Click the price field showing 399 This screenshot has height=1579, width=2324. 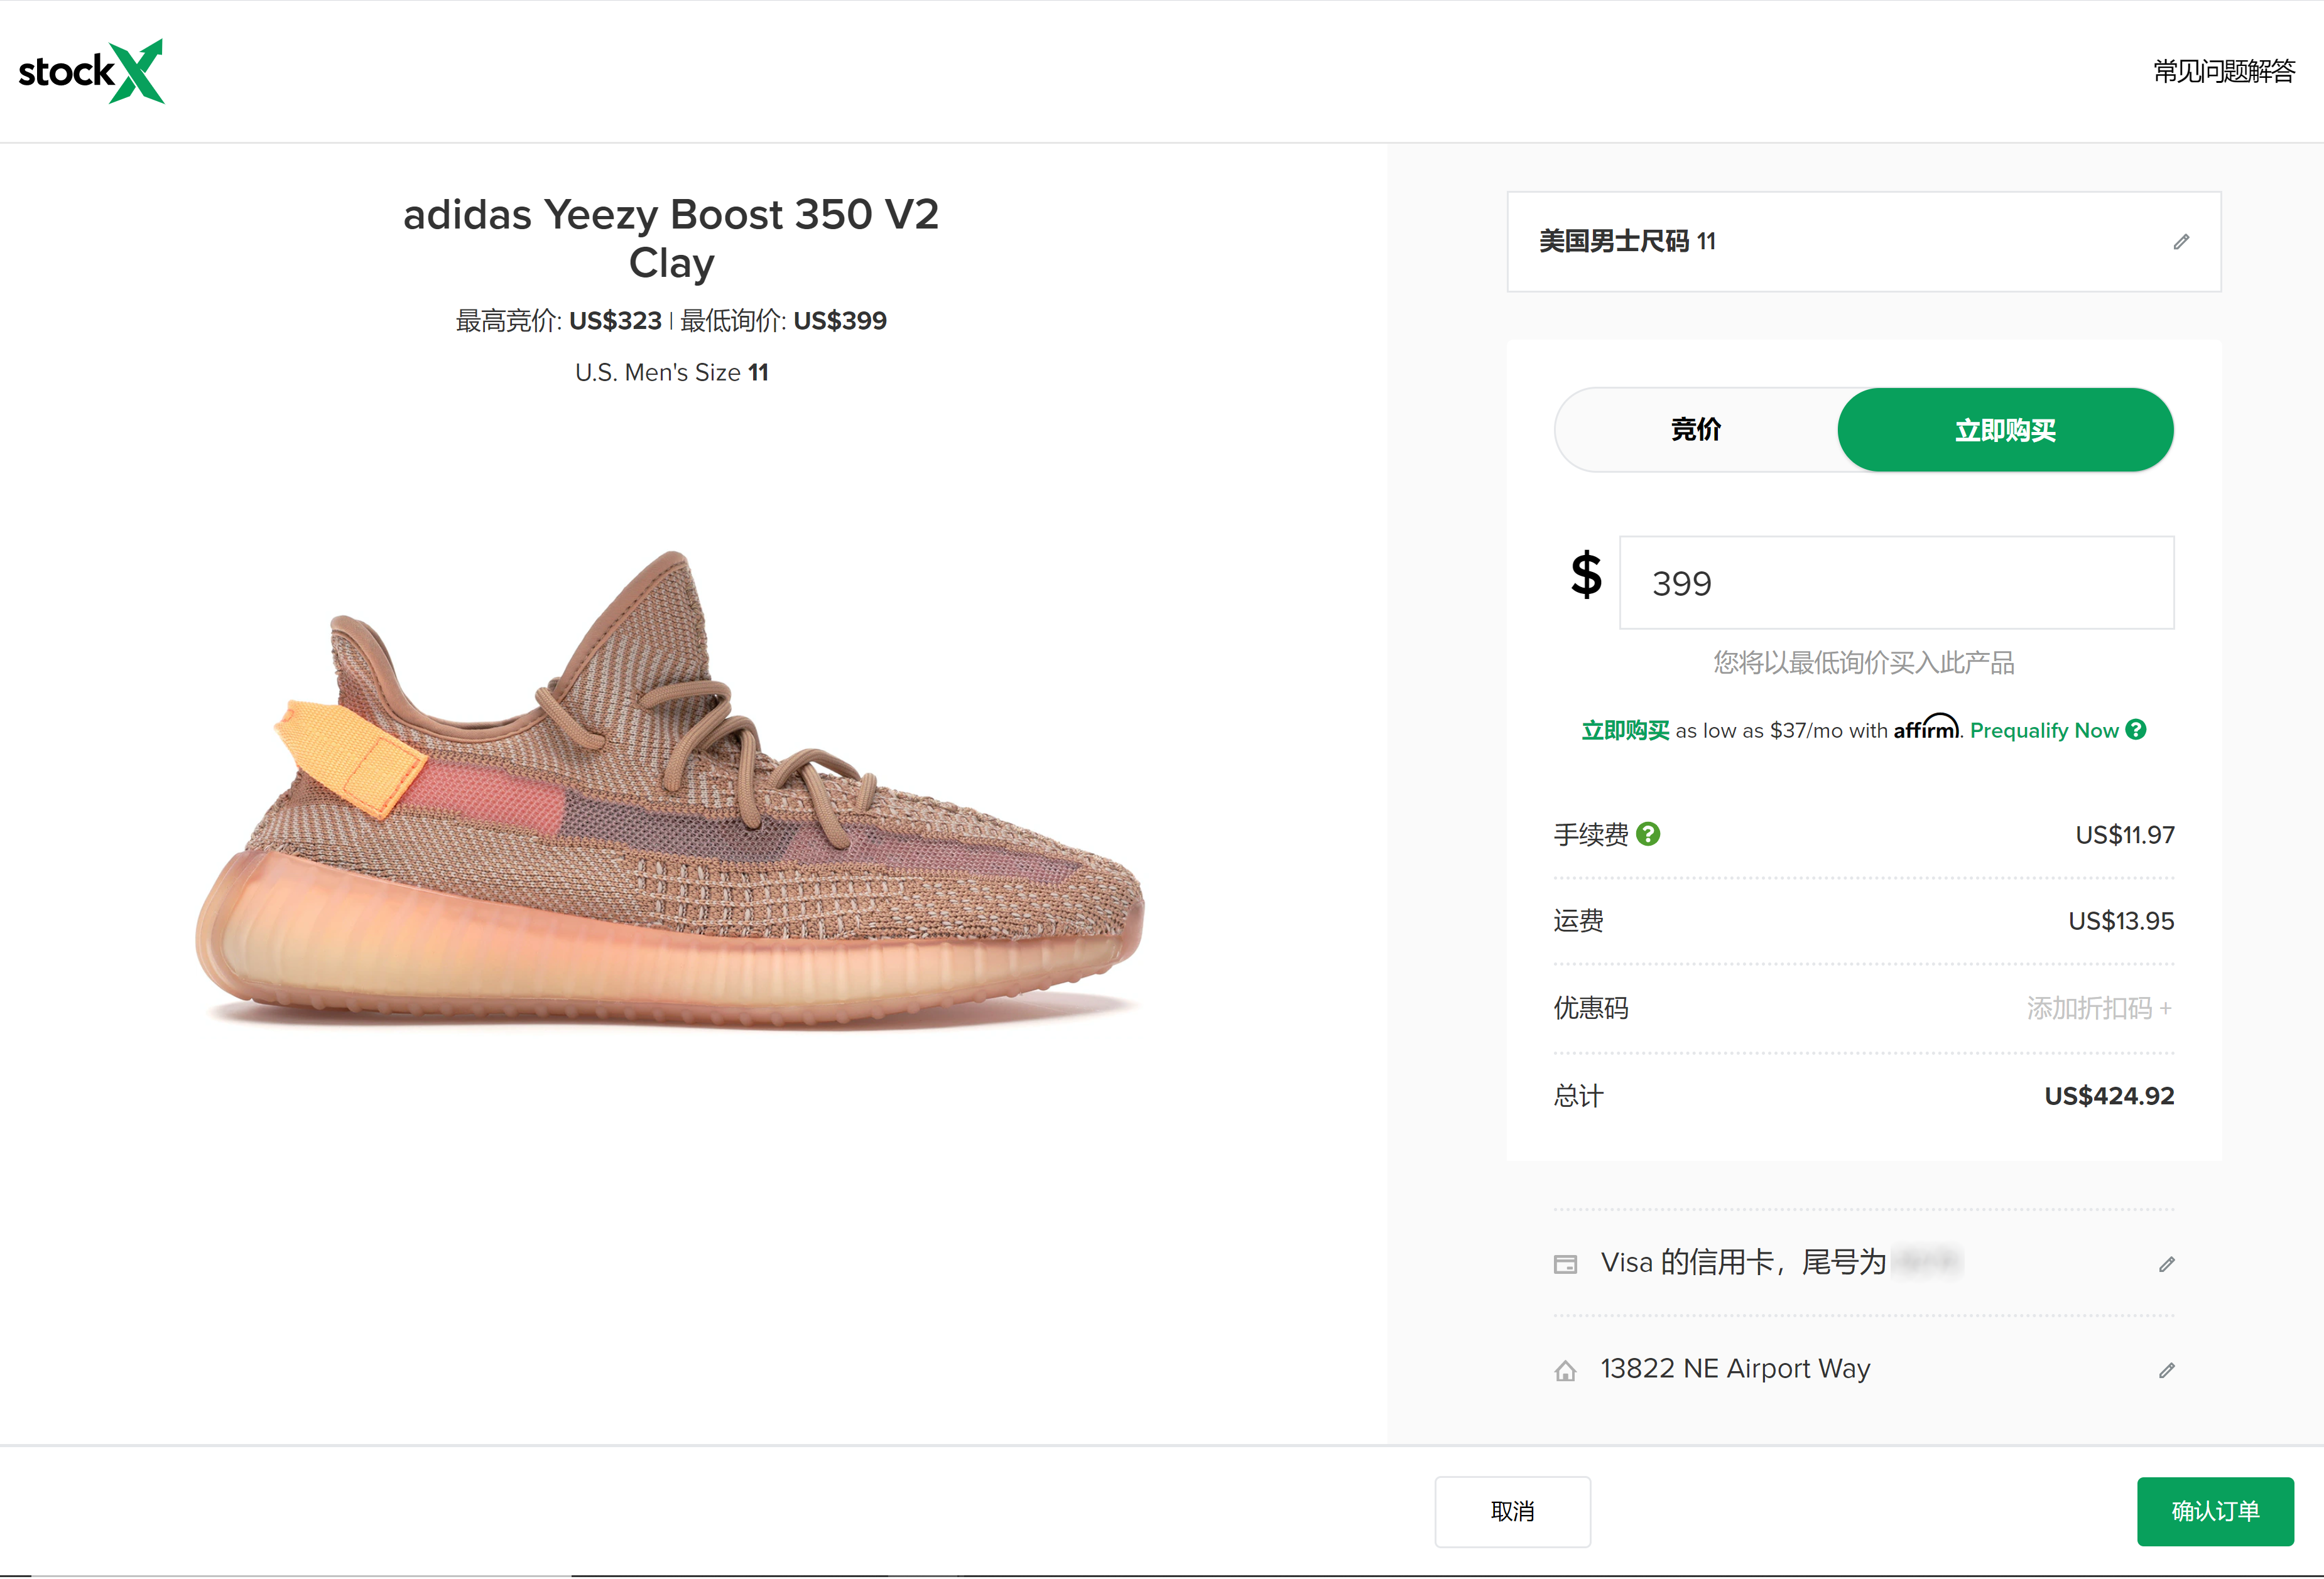1896,584
